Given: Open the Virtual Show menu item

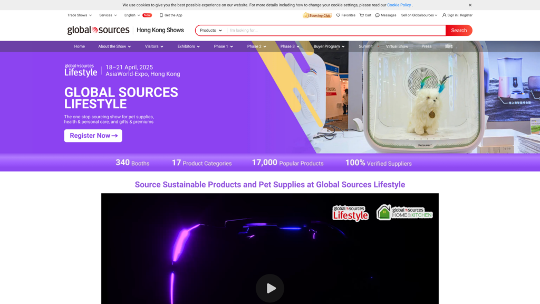Looking at the screenshot, I should 397,46.
